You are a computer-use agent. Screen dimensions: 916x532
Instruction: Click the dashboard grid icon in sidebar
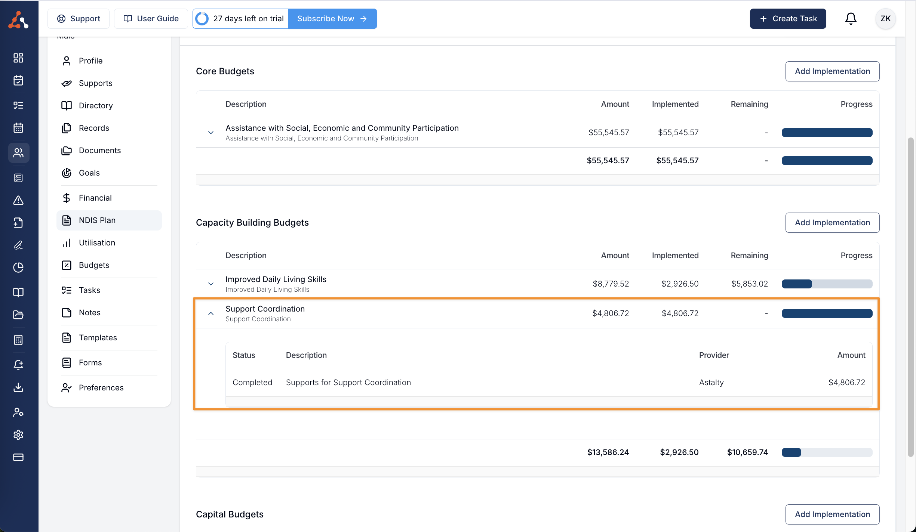coord(18,58)
